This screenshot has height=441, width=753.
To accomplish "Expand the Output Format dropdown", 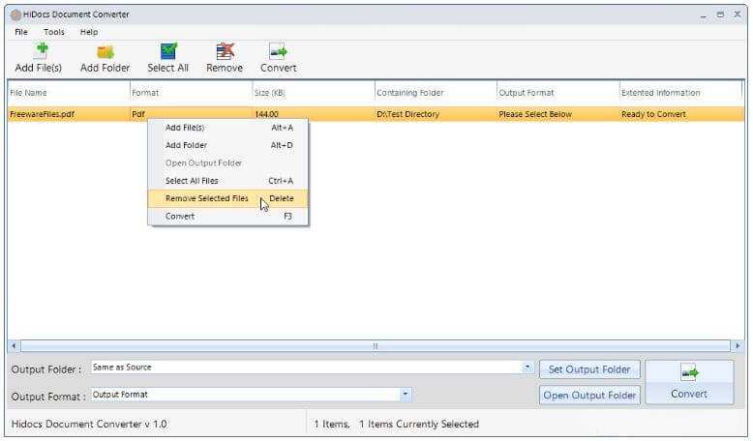I will coord(406,395).
